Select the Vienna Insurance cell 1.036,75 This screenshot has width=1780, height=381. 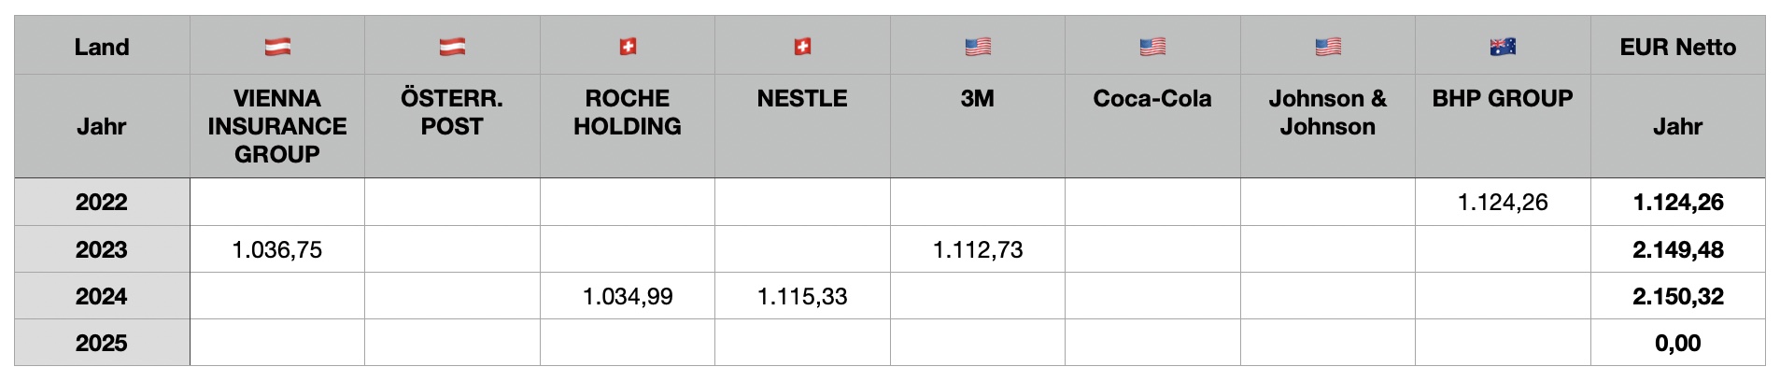[277, 249]
